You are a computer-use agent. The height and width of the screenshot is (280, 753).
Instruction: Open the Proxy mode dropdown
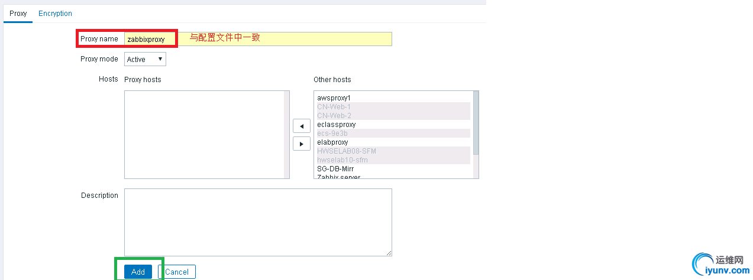click(145, 59)
